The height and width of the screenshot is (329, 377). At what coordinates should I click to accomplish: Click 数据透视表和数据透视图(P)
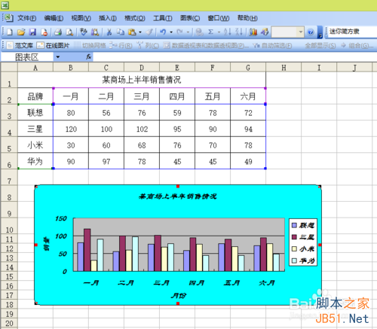(x=206, y=45)
